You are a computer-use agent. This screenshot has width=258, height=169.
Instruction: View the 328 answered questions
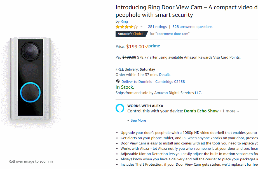192,27
